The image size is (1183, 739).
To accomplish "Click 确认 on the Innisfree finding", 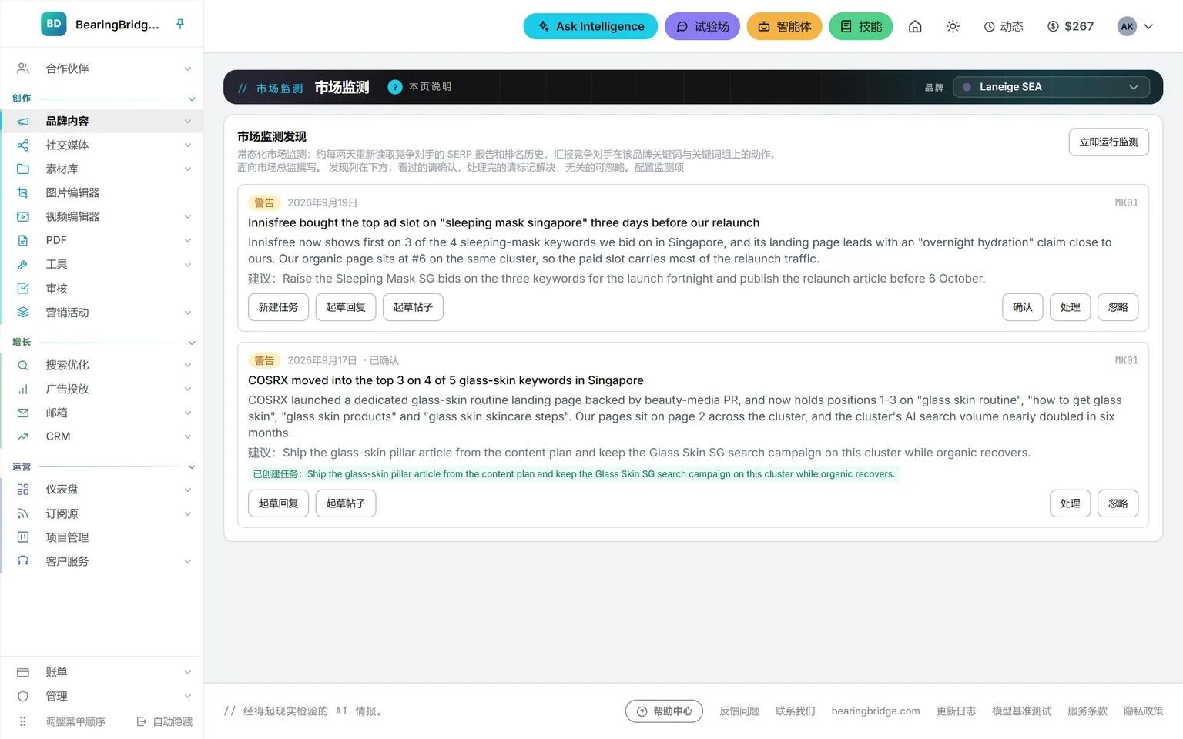I will pos(1023,307).
